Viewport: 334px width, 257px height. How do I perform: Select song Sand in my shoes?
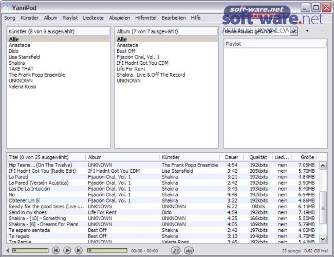pos(163,212)
